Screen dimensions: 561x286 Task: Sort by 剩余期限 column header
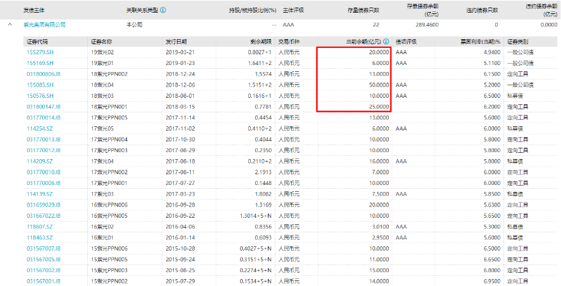[261, 42]
